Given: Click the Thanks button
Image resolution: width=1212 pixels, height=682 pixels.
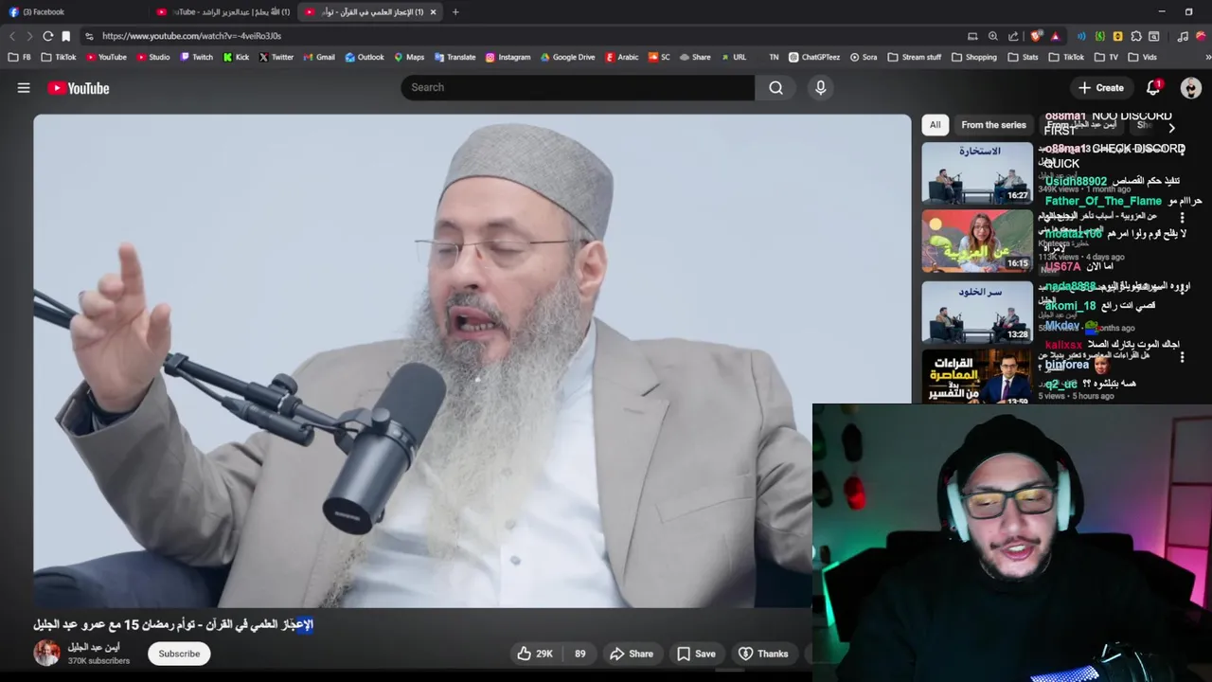Looking at the screenshot, I should tap(763, 654).
